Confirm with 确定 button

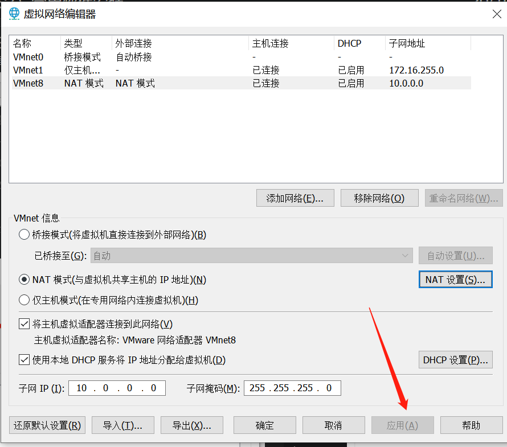coord(265,425)
